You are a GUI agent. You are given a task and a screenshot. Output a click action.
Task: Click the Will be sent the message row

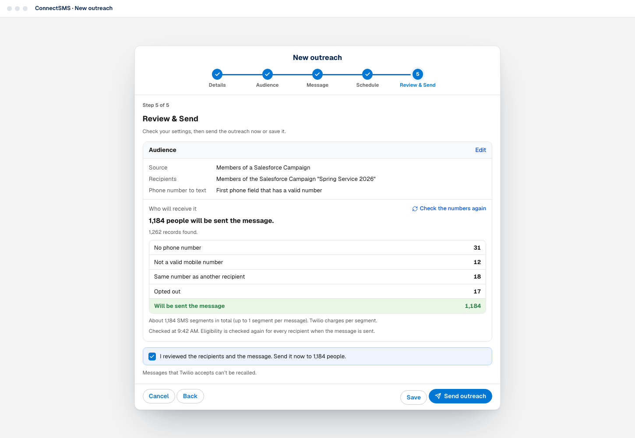click(x=317, y=306)
